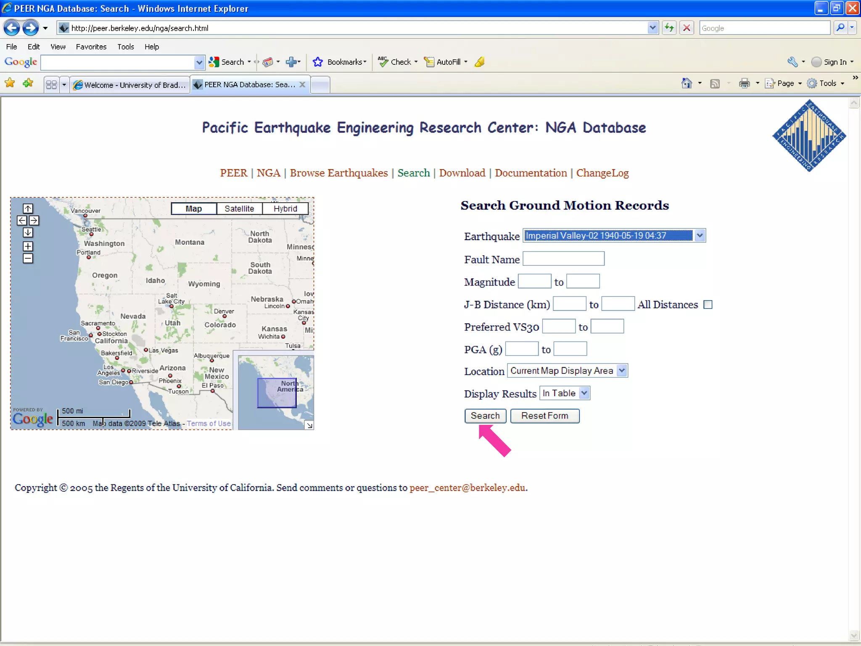Click the Print icon in command bar
Screen dimensions: 861x646
[x=744, y=83]
